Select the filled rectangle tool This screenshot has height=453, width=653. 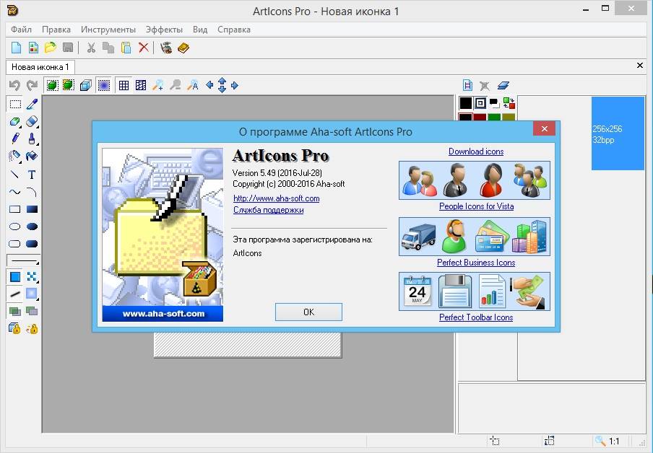32,209
